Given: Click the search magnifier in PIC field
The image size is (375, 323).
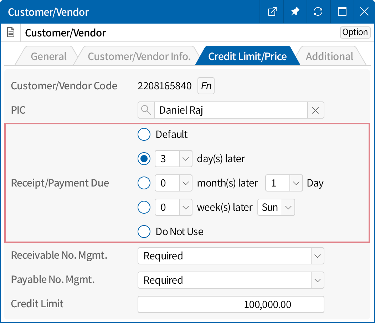Looking at the screenshot, I should (x=146, y=110).
